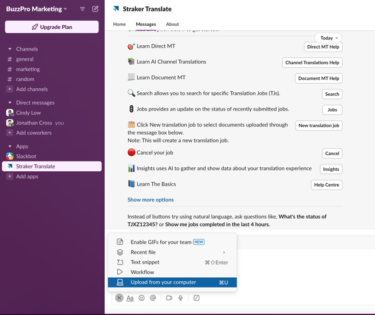Click the folder icon by New translation job text
The image size is (375, 315).
click(x=131, y=124)
